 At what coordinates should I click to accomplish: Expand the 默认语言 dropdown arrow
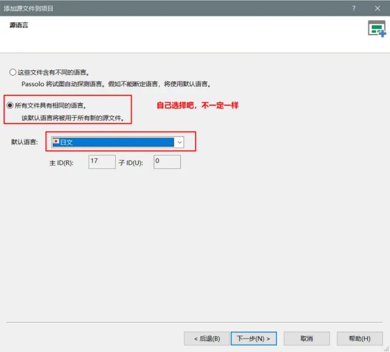point(180,142)
